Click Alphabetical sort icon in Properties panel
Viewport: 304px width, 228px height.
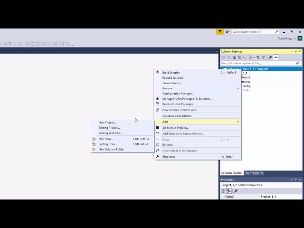[x=229, y=191]
